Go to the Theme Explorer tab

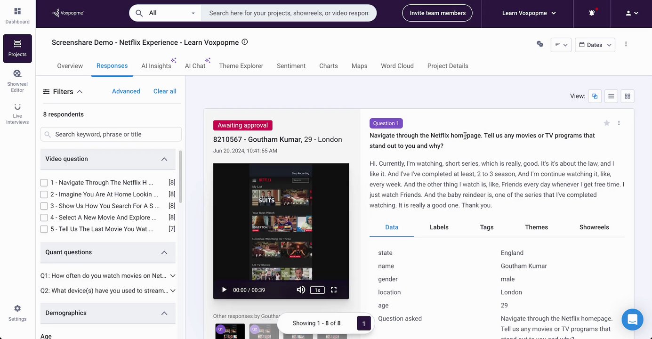(x=241, y=66)
